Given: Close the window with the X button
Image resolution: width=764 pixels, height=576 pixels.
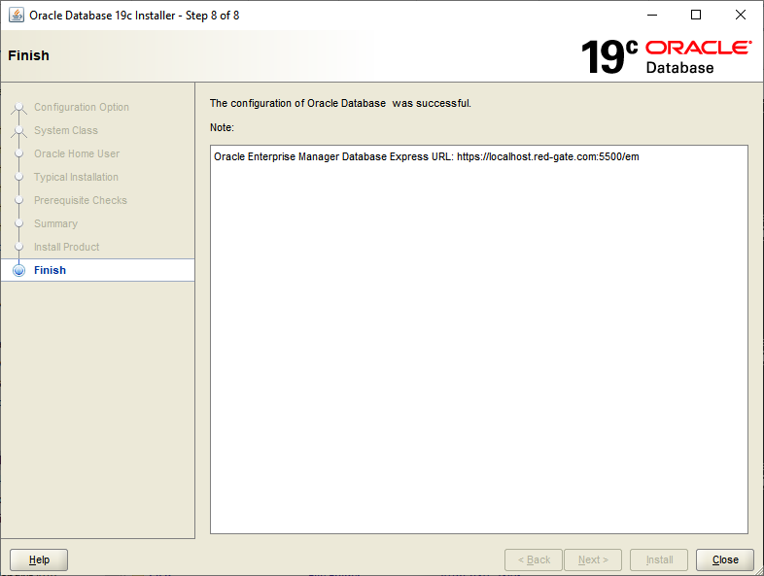Looking at the screenshot, I should click(x=740, y=16).
